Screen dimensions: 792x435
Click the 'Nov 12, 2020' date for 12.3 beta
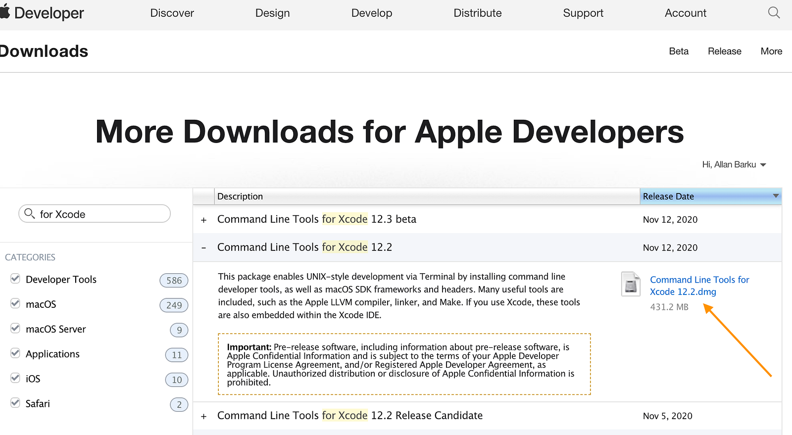point(670,220)
